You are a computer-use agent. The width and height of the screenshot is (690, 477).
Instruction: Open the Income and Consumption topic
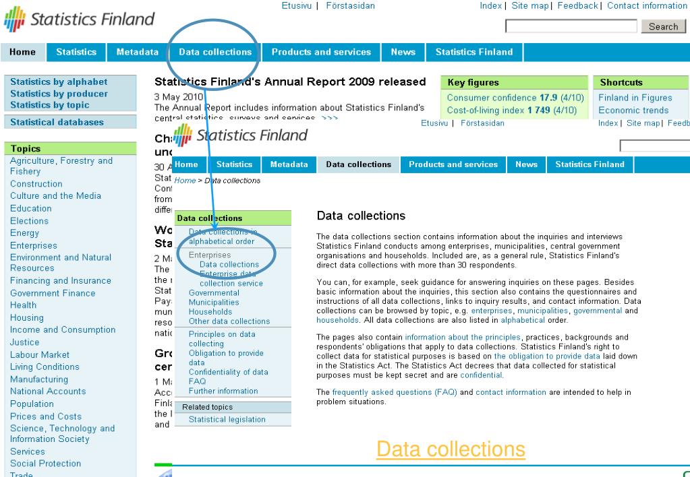63,329
